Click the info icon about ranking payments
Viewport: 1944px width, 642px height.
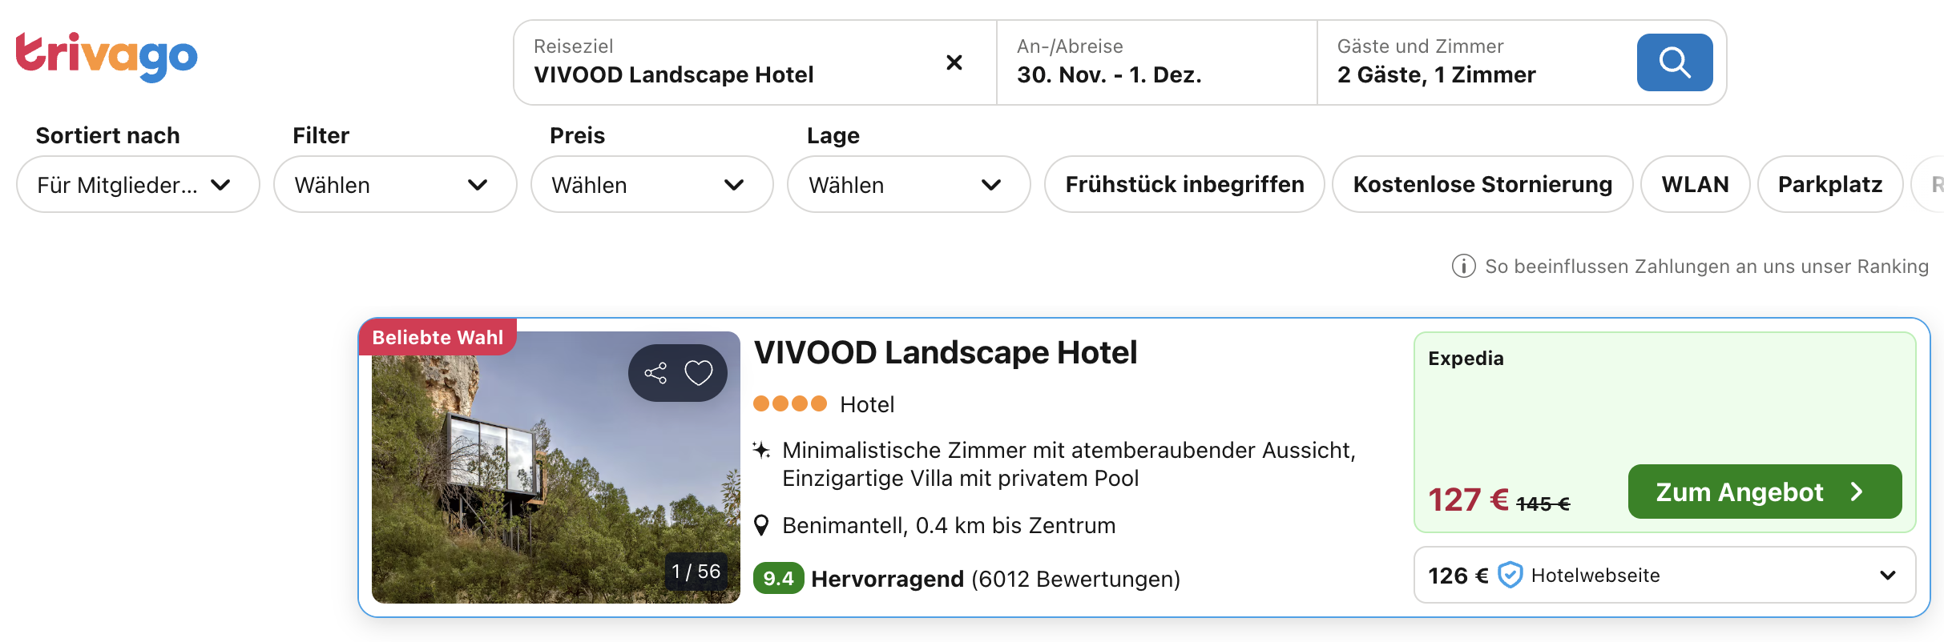point(1463,266)
